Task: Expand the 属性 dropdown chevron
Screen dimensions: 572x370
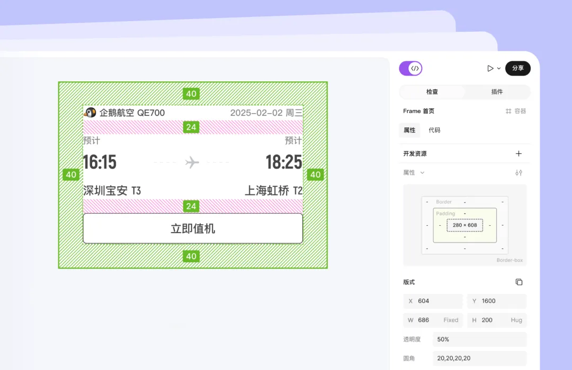Action: pyautogui.click(x=422, y=173)
